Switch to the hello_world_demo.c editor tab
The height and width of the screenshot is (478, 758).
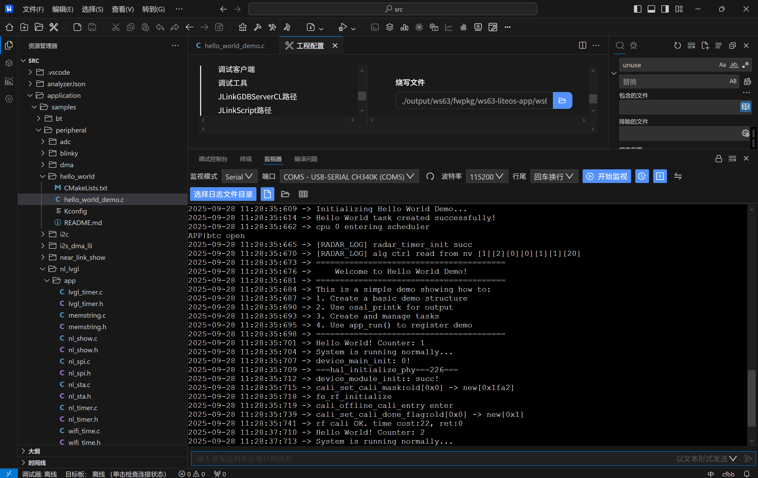coord(234,45)
